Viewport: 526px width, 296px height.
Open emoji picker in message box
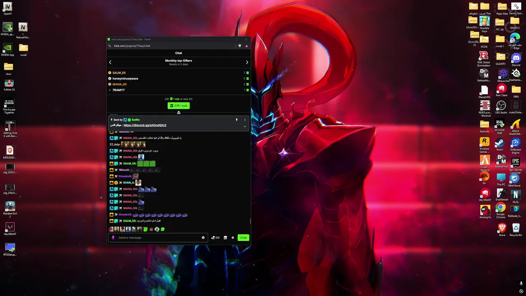(x=203, y=238)
